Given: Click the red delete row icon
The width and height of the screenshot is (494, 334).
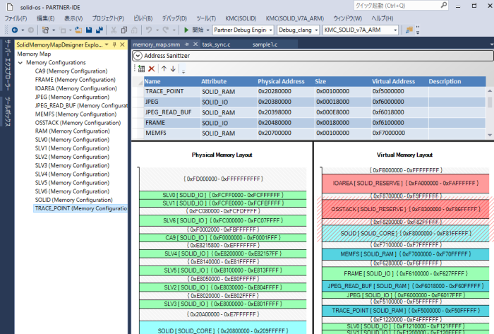Looking at the screenshot, I should [152, 68].
